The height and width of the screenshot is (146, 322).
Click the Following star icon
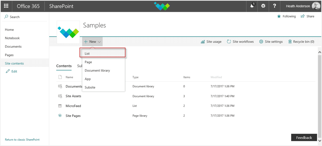coord(279,16)
